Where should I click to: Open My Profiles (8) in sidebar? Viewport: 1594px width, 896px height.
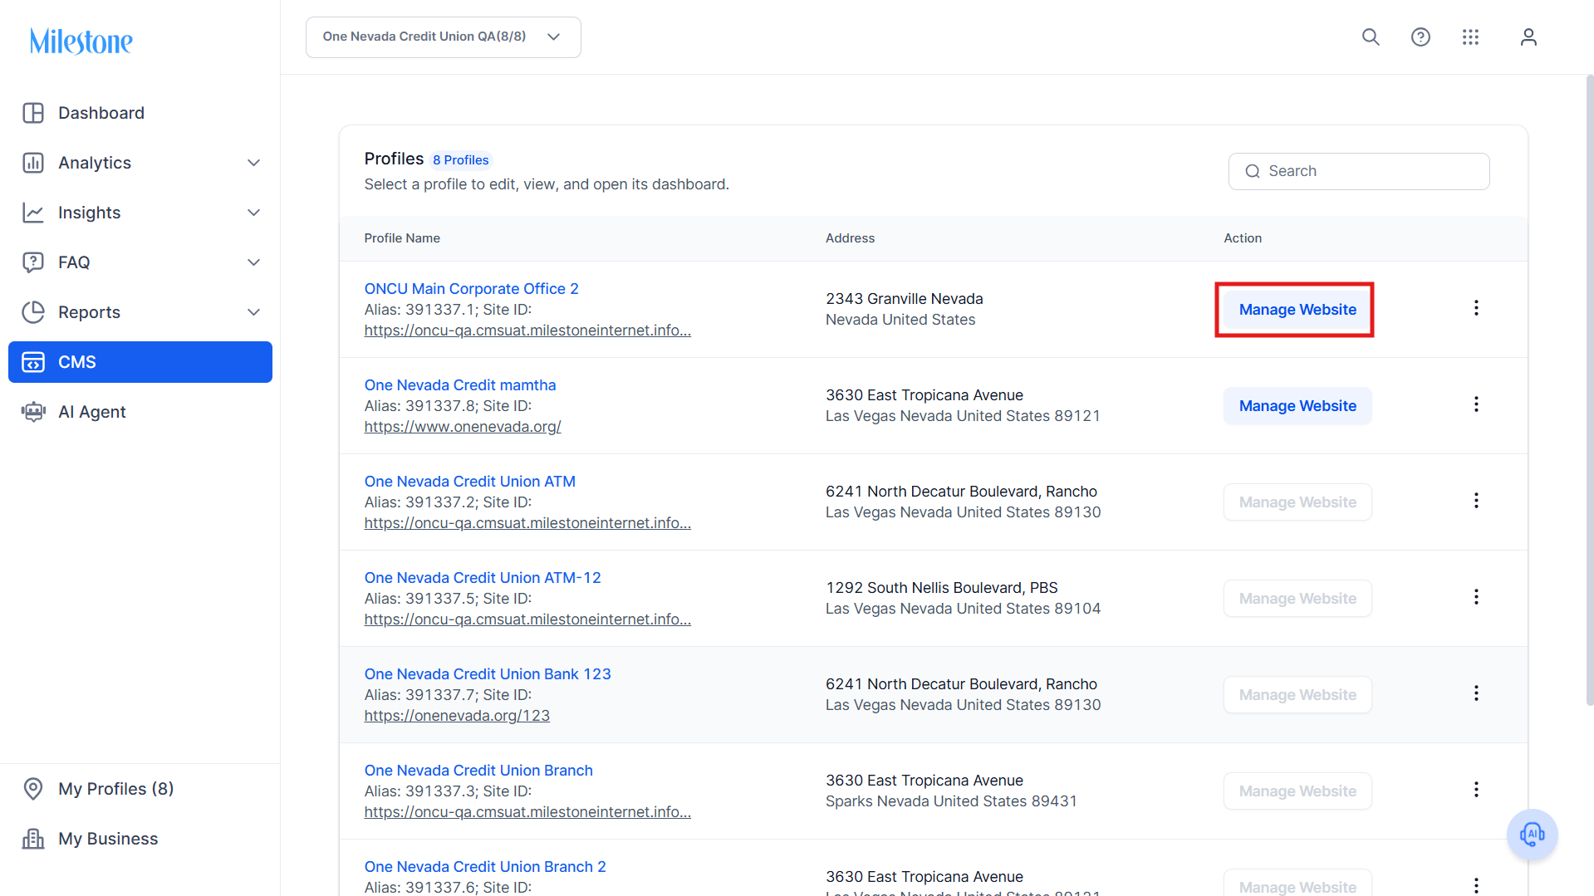click(140, 789)
